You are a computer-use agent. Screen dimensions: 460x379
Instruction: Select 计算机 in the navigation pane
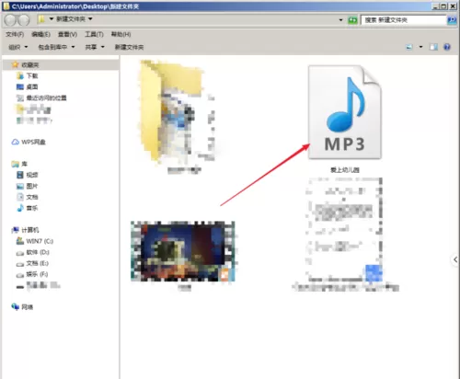point(30,230)
